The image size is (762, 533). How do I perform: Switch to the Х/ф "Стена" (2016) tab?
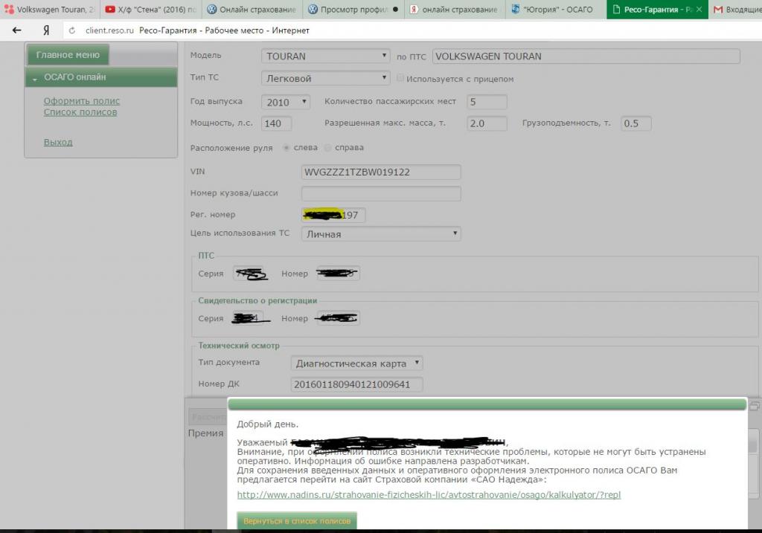[150, 9]
